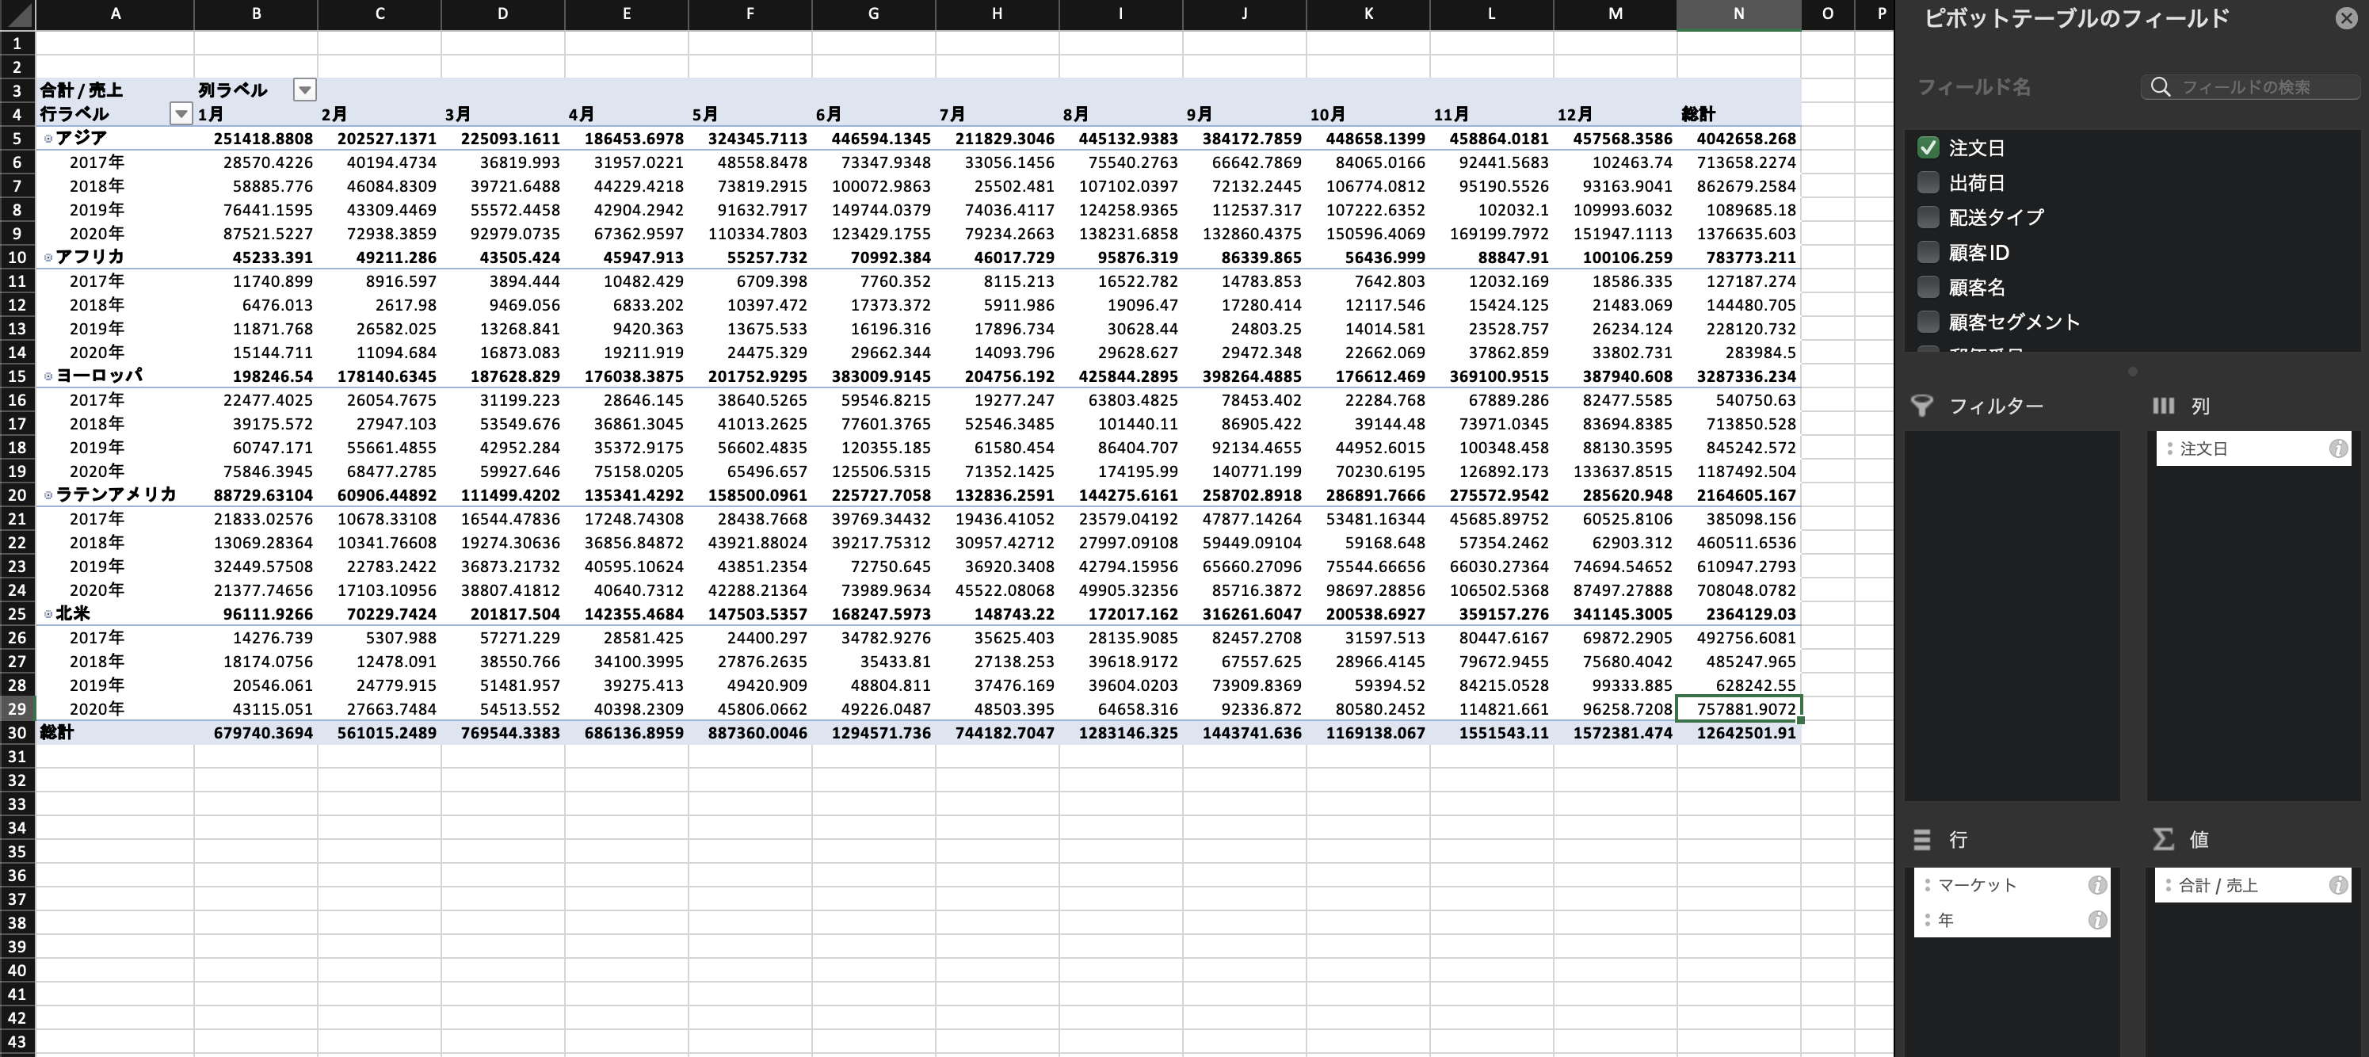Click the field search magnifier icon
The width and height of the screenshot is (2369, 1057).
tap(2161, 86)
